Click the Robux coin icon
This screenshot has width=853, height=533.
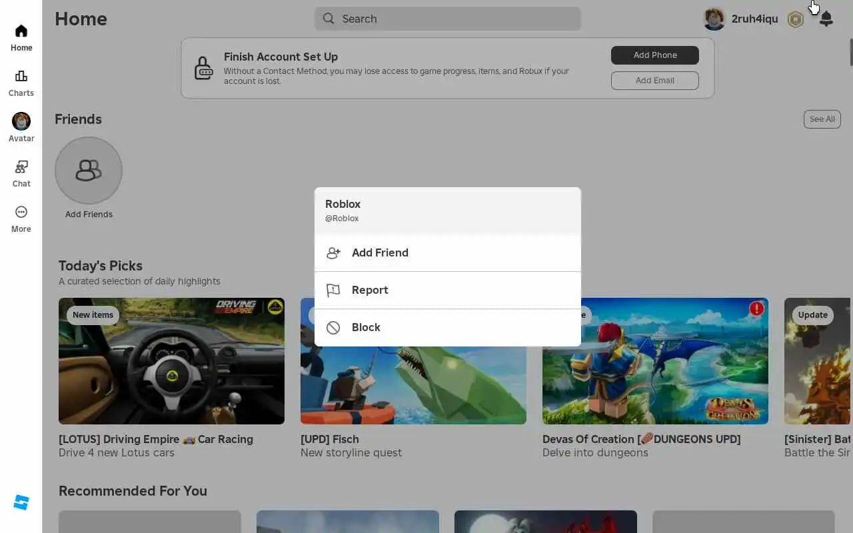(x=796, y=19)
